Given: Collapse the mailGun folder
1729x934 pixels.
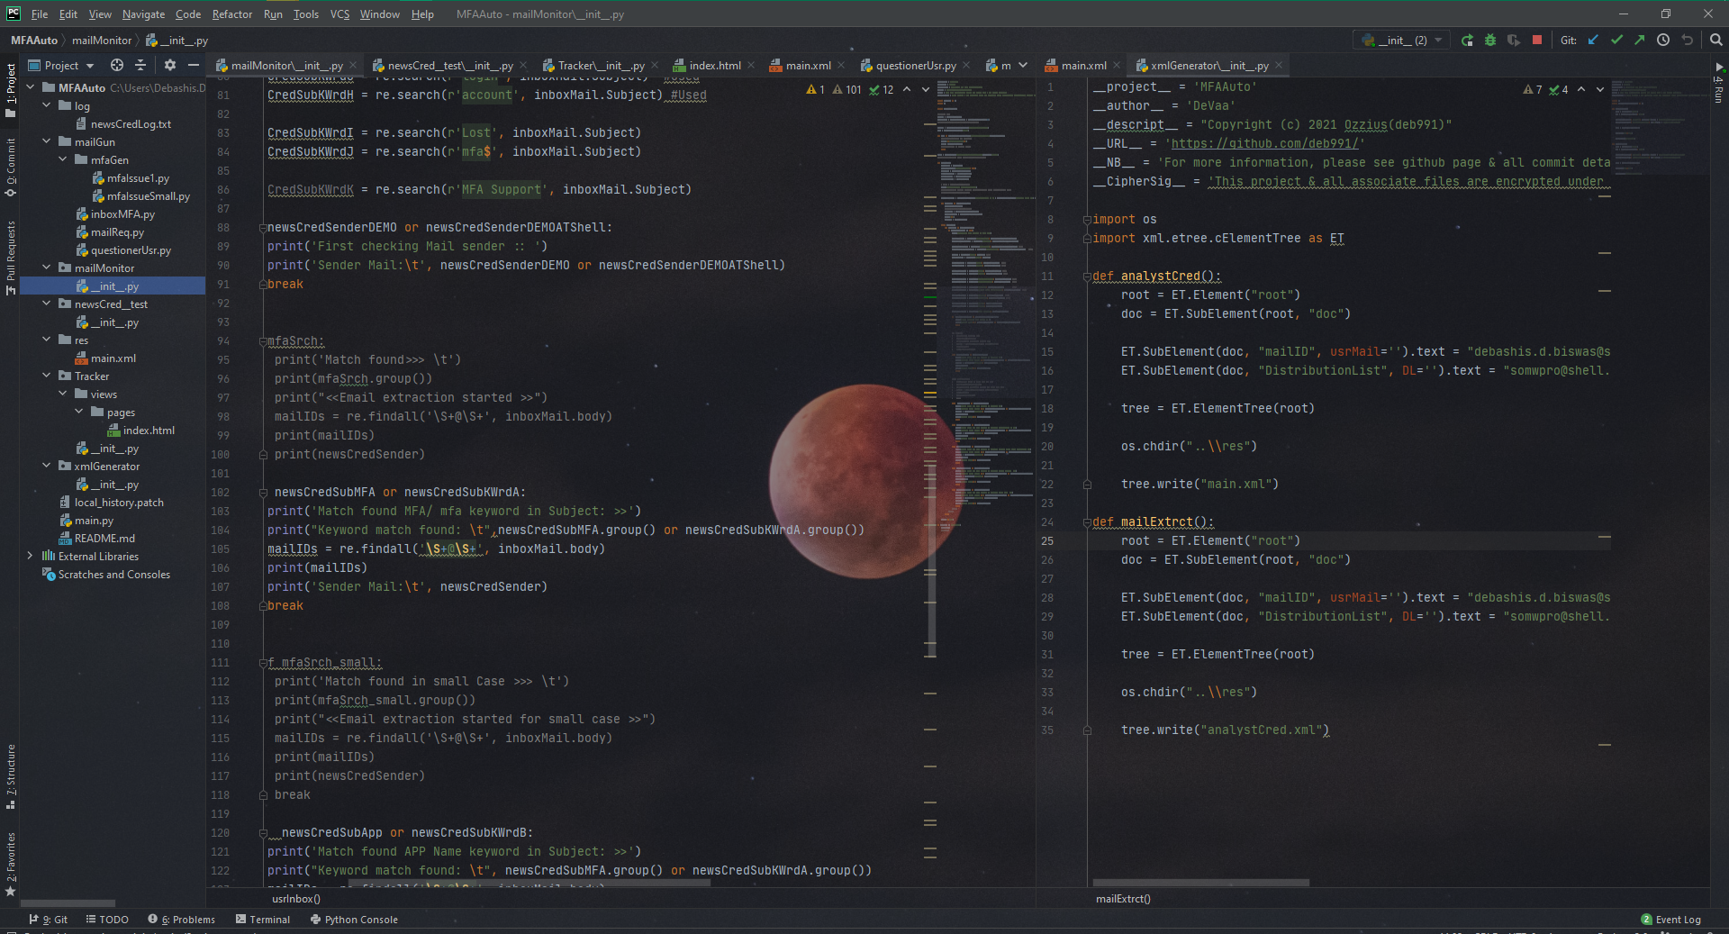Looking at the screenshot, I should (47, 141).
